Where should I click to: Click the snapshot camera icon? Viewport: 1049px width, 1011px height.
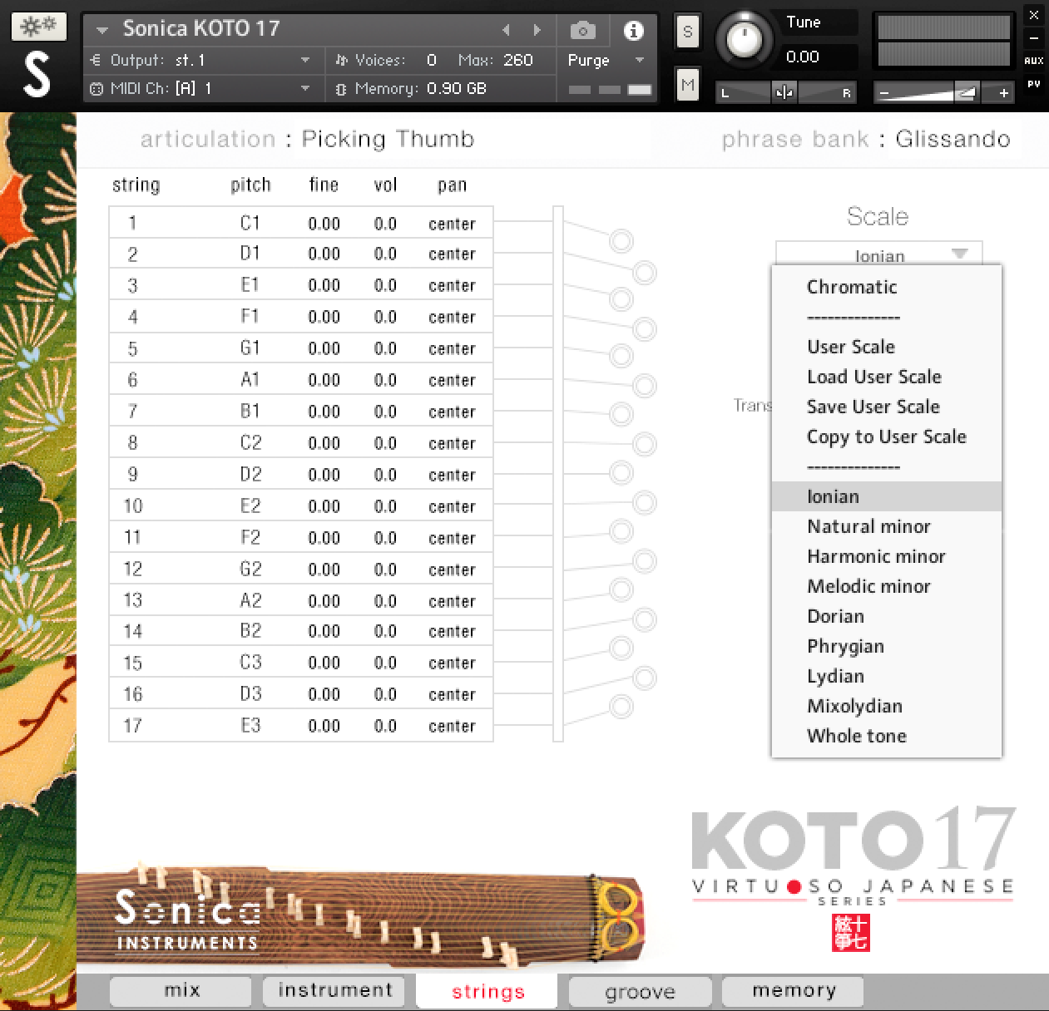pyautogui.click(x=582, y=29)
